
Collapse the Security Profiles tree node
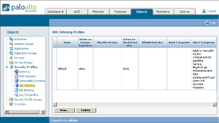[x=7, y=67]
